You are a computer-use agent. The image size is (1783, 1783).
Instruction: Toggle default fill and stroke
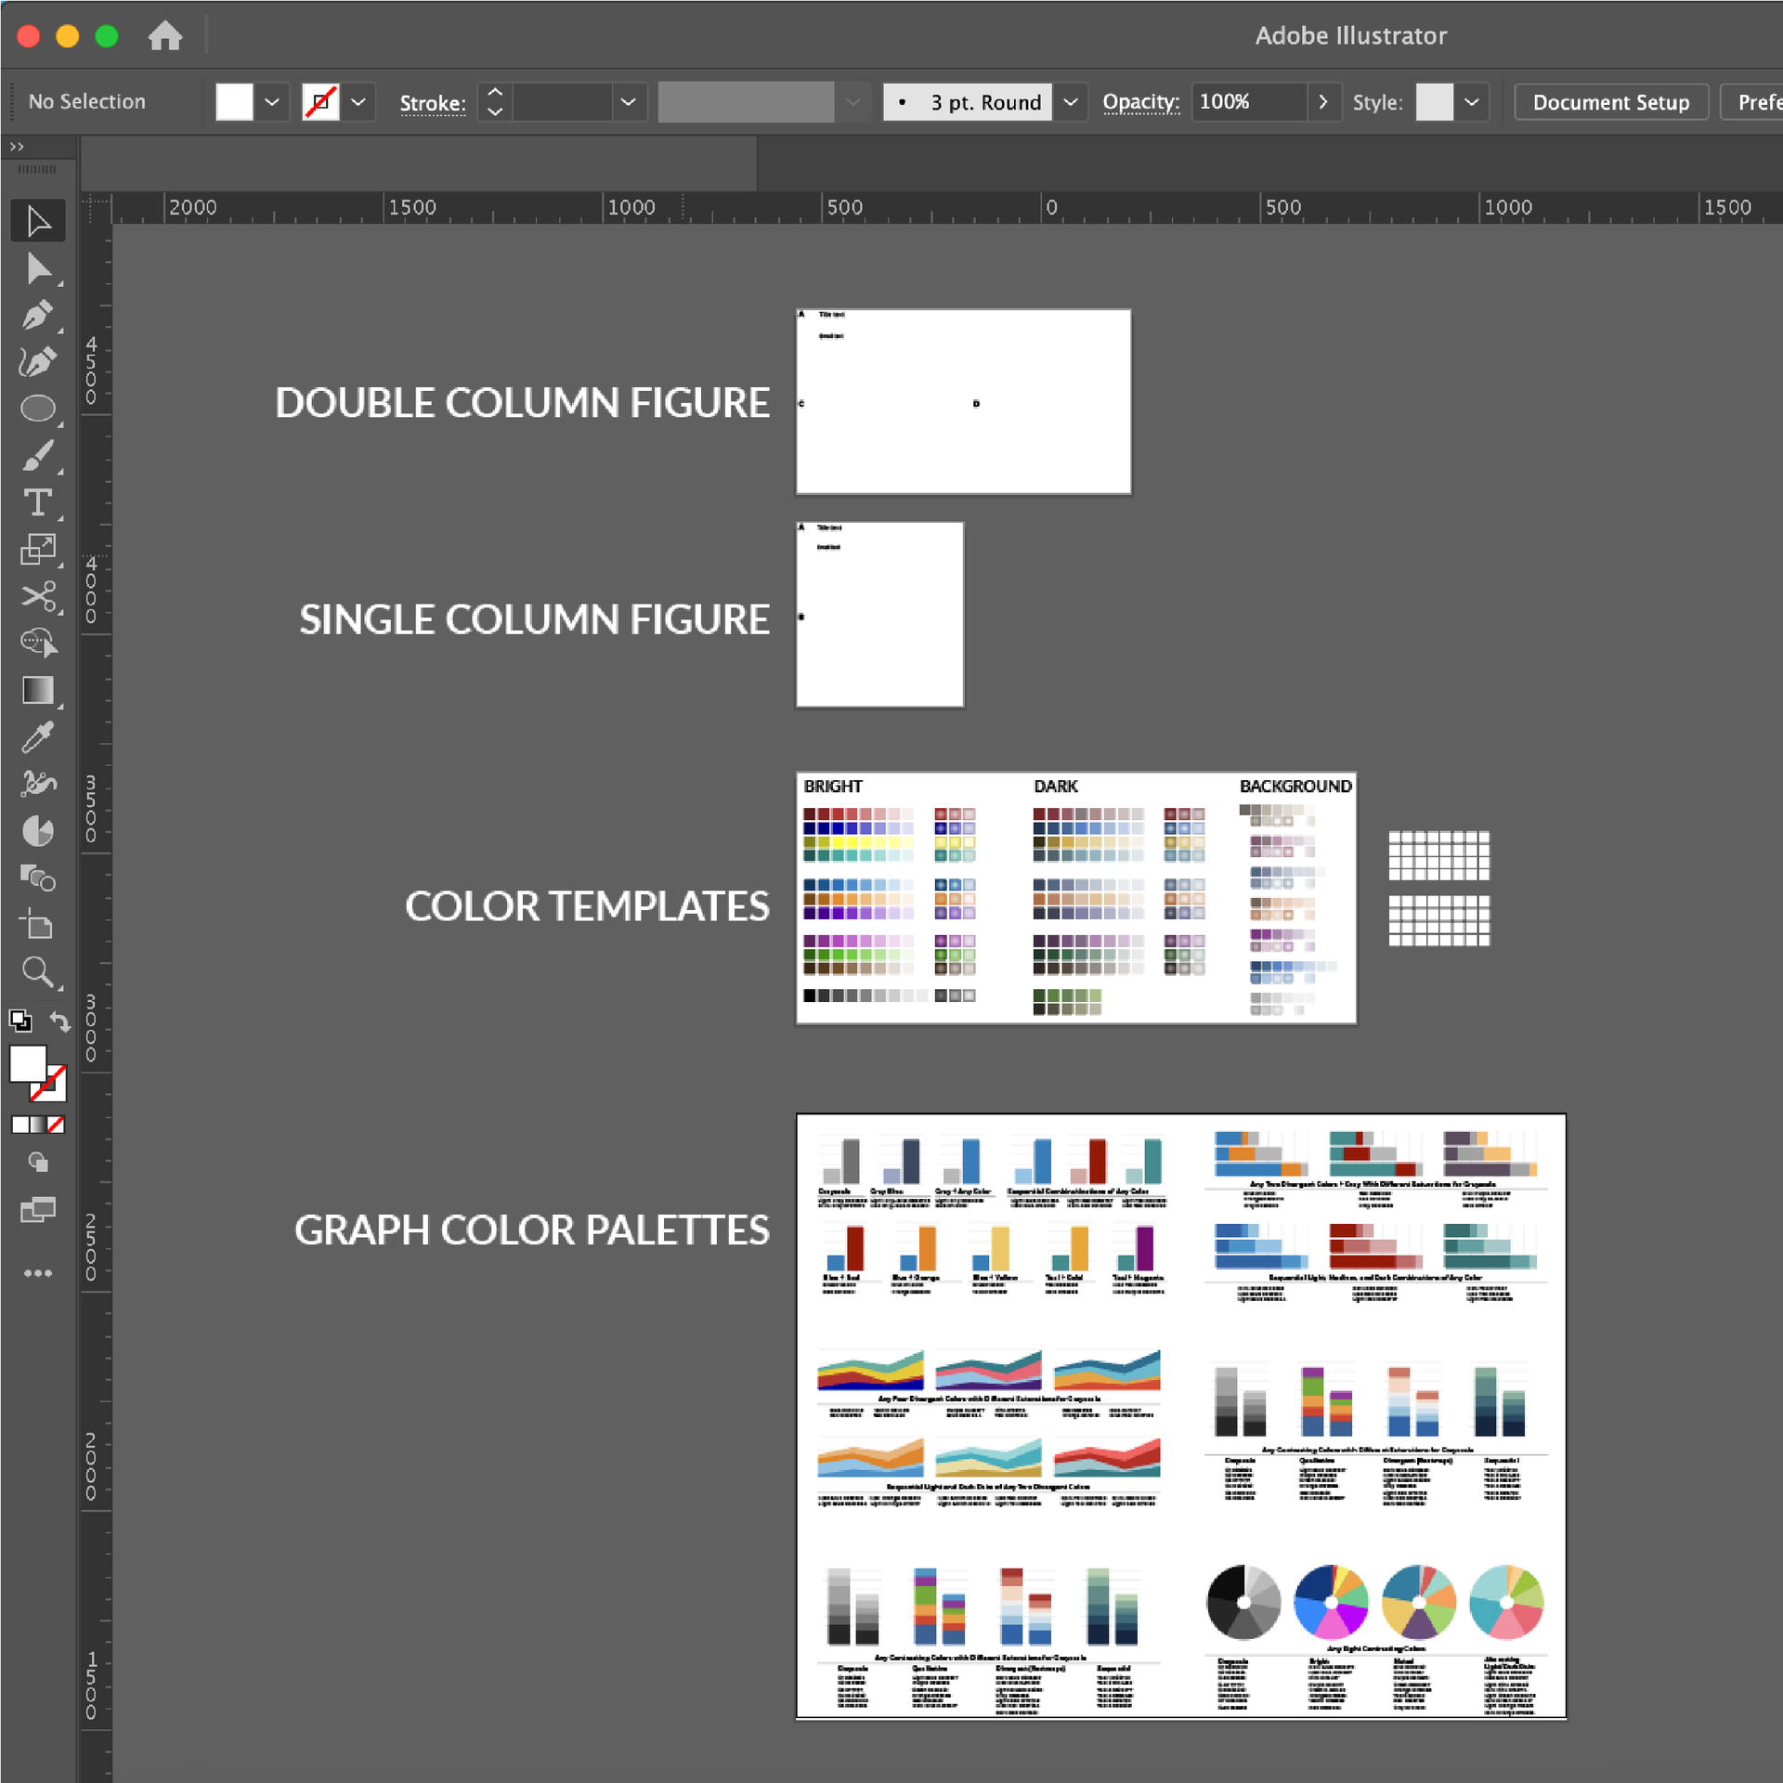click(20, 1020)
